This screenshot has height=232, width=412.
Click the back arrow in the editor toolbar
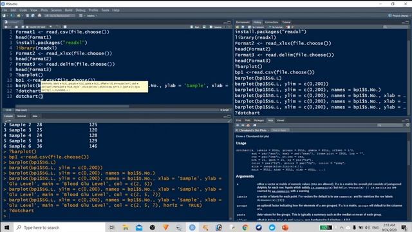[x=6, y=27]
